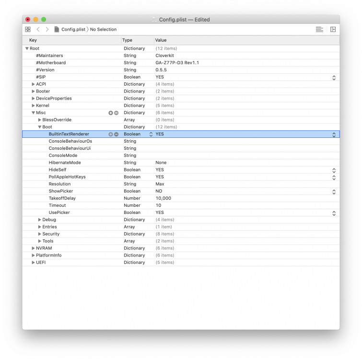Expand the ACPI dictionary

tap(33, 84)
